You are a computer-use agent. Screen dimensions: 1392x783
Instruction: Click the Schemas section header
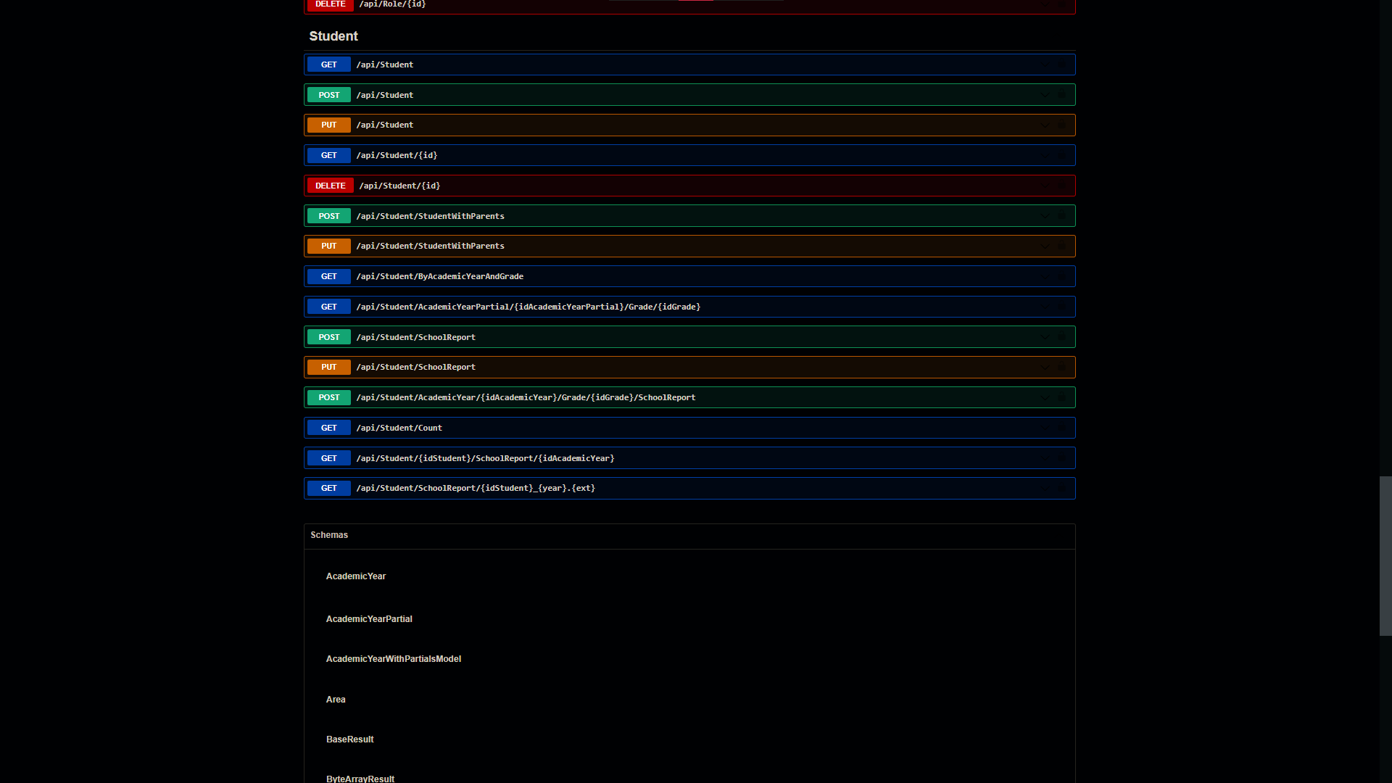point(328,535)
